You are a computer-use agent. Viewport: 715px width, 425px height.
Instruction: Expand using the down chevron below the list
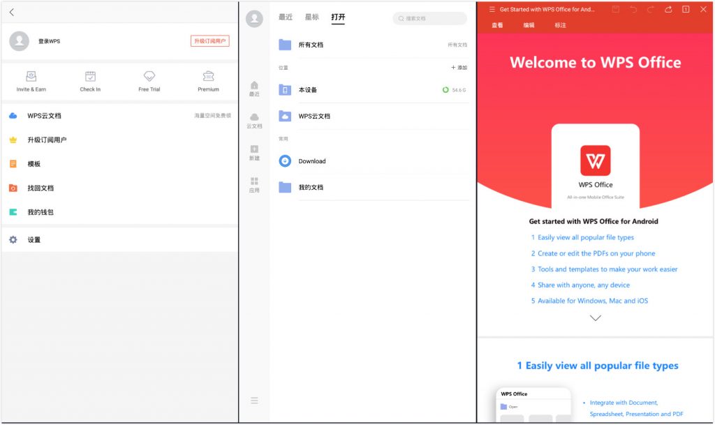coord(596,318)
